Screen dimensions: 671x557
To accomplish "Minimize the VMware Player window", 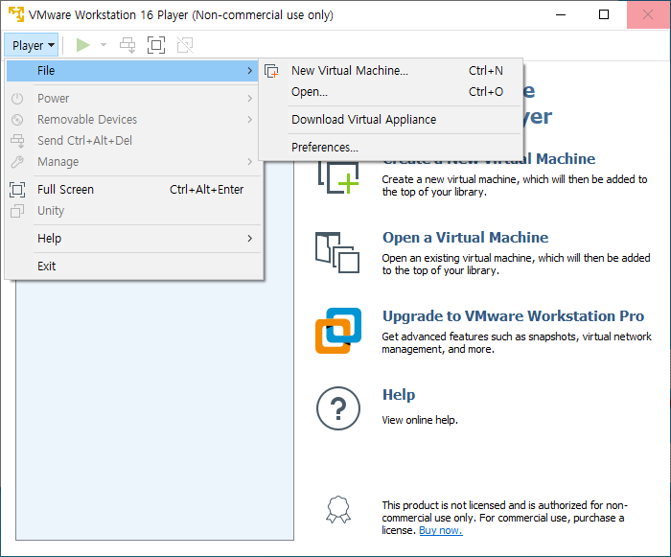I will click(x=561, y=14).
